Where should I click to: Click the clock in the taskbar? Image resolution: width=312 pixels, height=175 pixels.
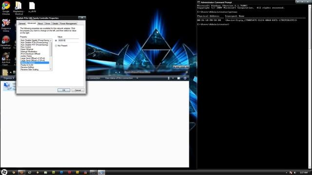[304, 173]
